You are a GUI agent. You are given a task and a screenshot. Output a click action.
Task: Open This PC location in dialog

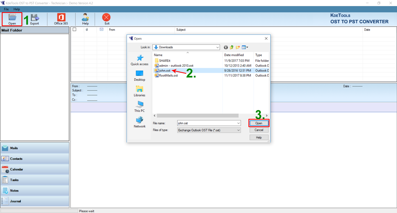(139, 107)
